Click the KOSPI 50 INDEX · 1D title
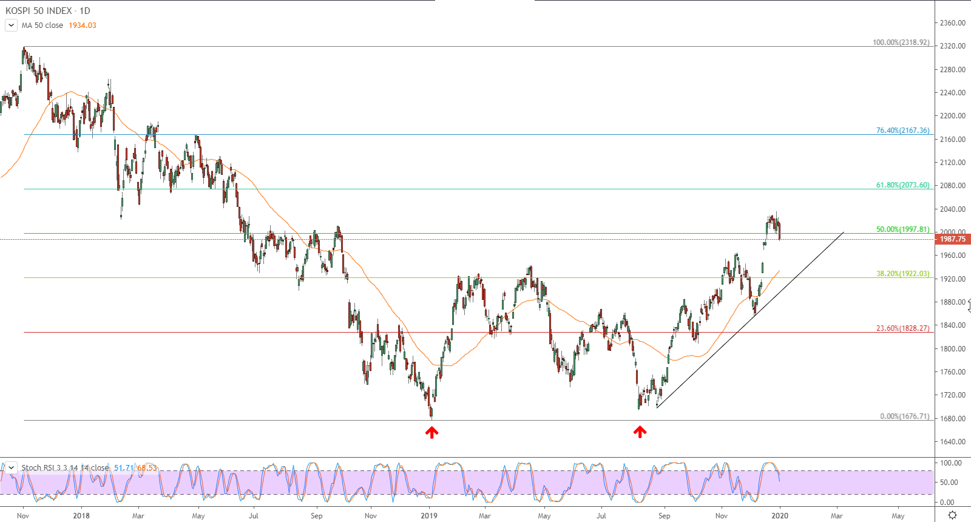This screenshot has width=971, height=522. [48, 11]
